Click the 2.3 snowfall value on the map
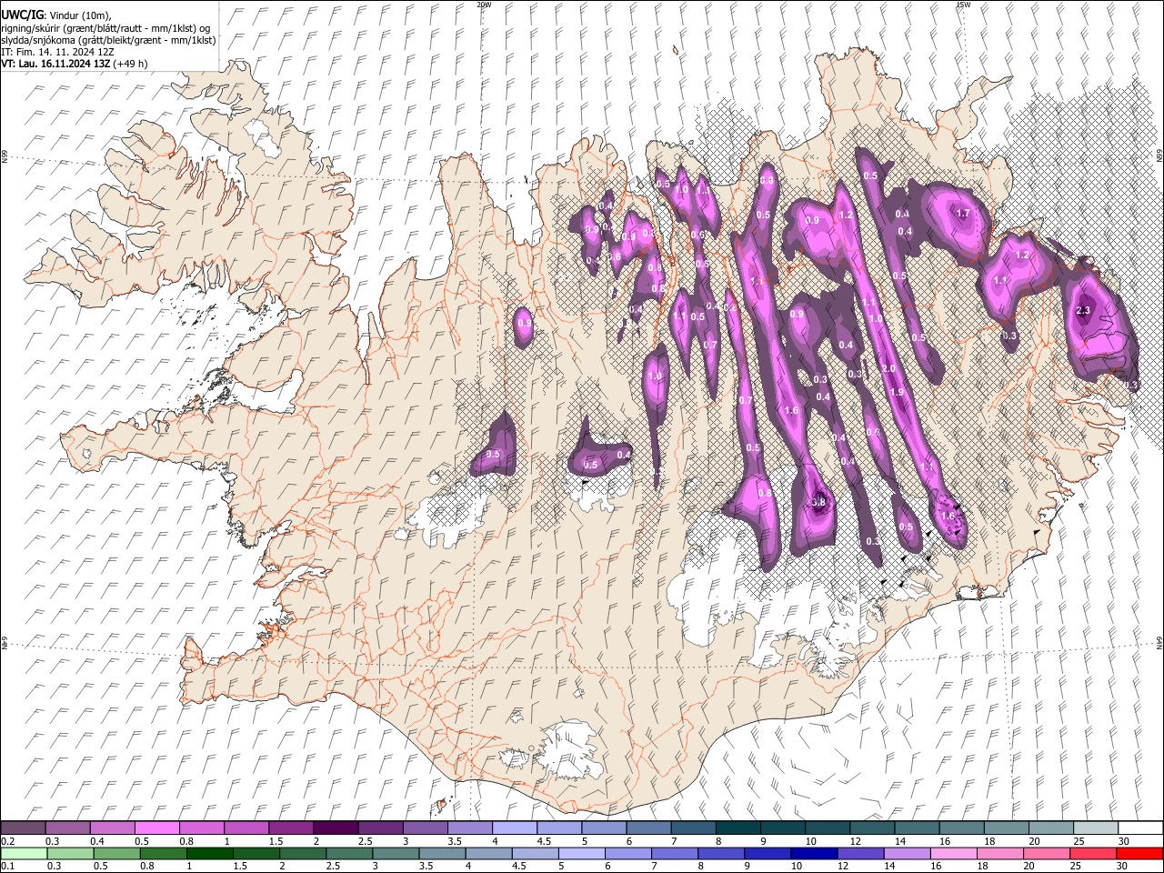Screen dimensions: 1164x873 (x=1082, y=311)
